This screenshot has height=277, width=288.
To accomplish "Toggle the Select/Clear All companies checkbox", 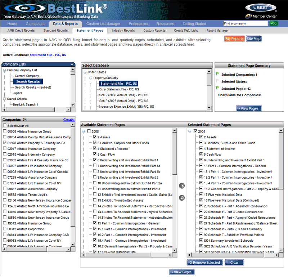I will [5, 125].
